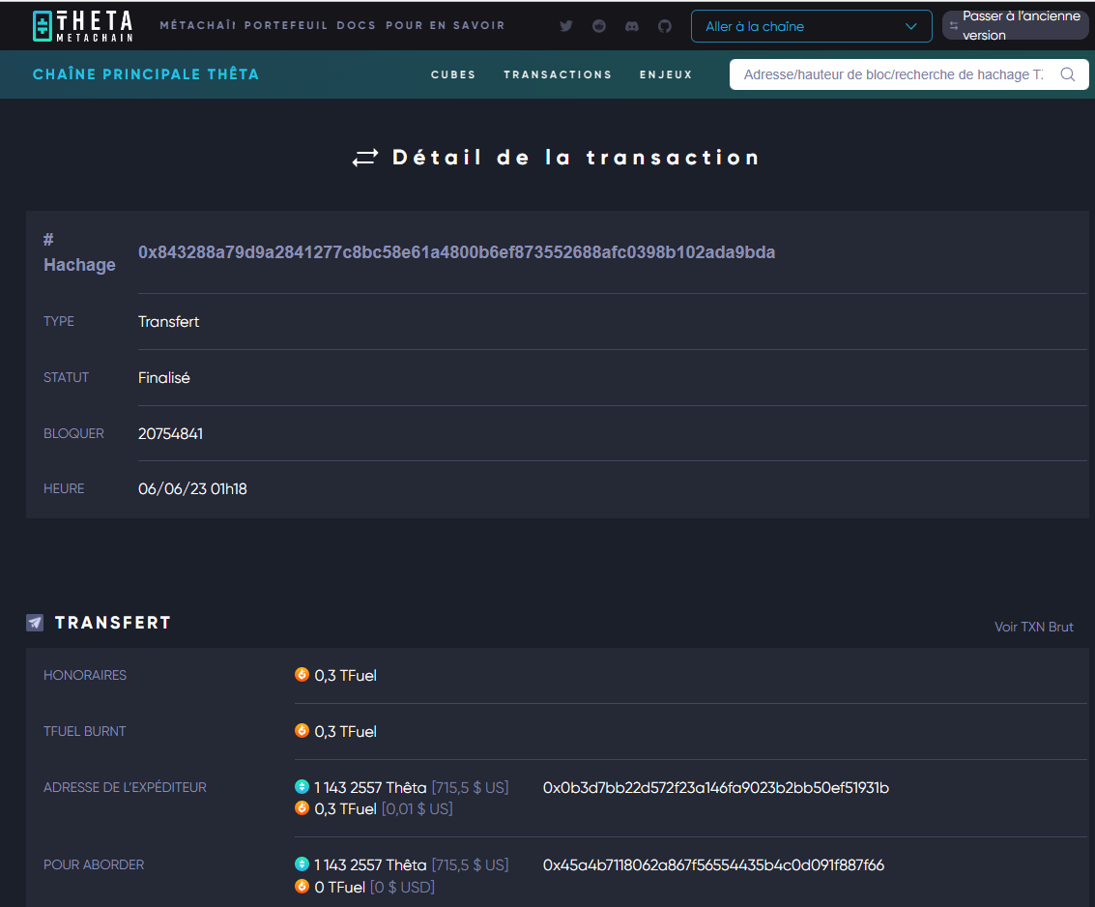Viewport: 1095px width, 907px height.
Task: Open recipient address 0x45a4b7118062a867f56554435b4c0d091f887f66
Action: pos(713,865)
